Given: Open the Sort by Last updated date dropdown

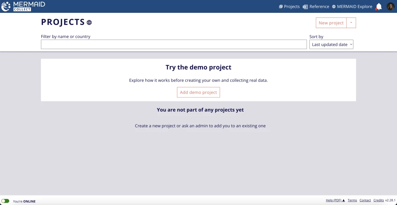Looking at the screenshot, I should coord(331,45).
